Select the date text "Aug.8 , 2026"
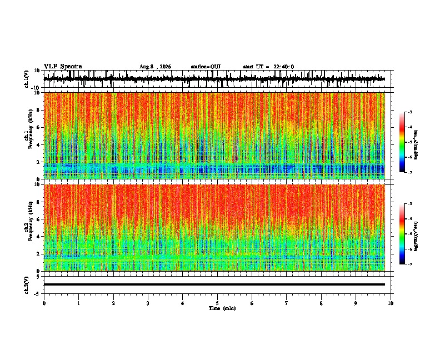440x340 pixels. (x=155, y=67)
